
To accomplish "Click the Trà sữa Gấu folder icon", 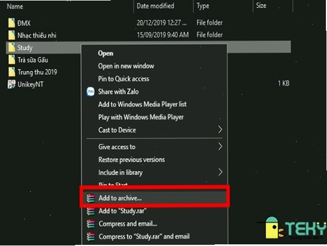I will coord(12,60).
